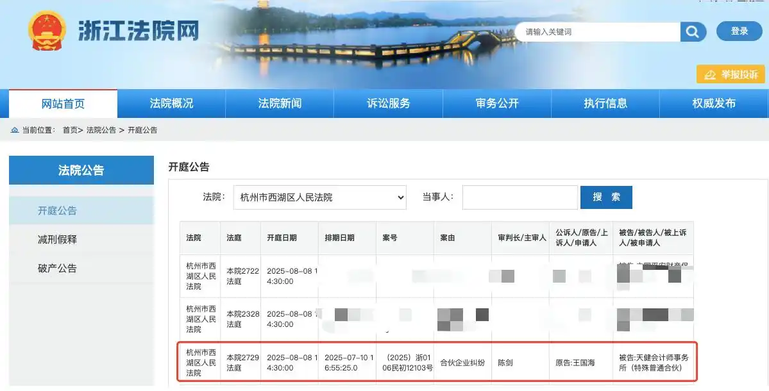Navigate to the 执行信息 menu

(605, 104)
